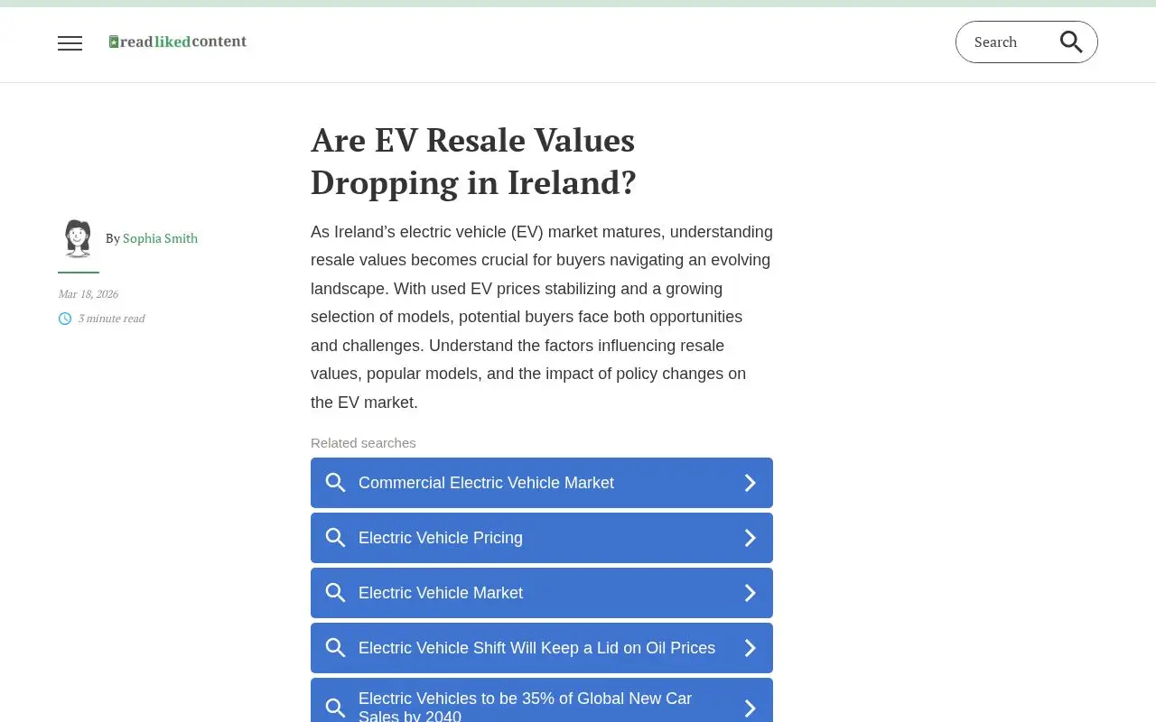Screen dimensions: 1156x722
Task: Click the magnifying glass search icon in header
Action: pos(1071,42)
